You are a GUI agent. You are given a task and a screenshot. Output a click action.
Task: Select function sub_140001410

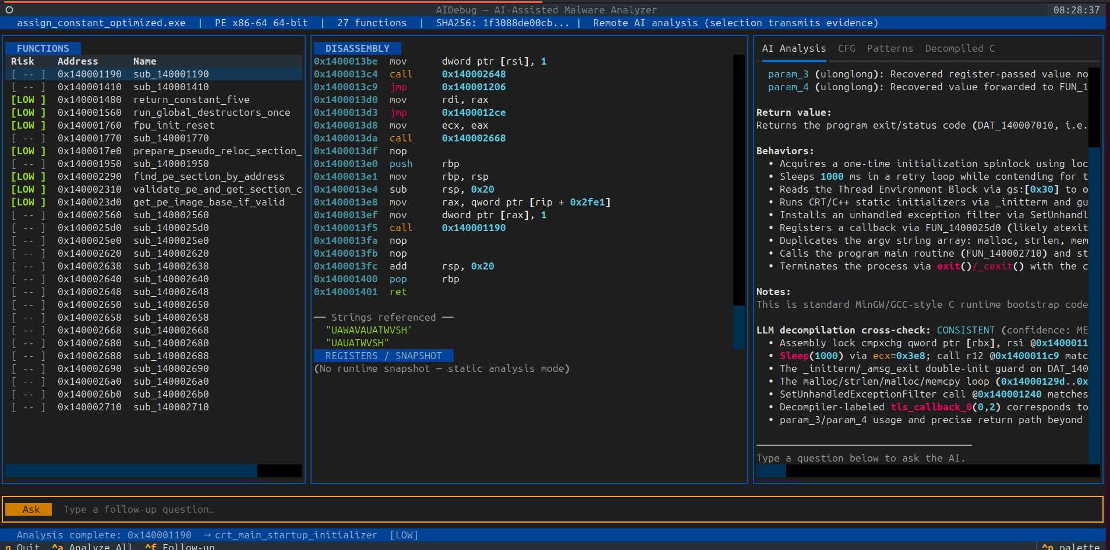pyautogui.click(x=154, y=87)
